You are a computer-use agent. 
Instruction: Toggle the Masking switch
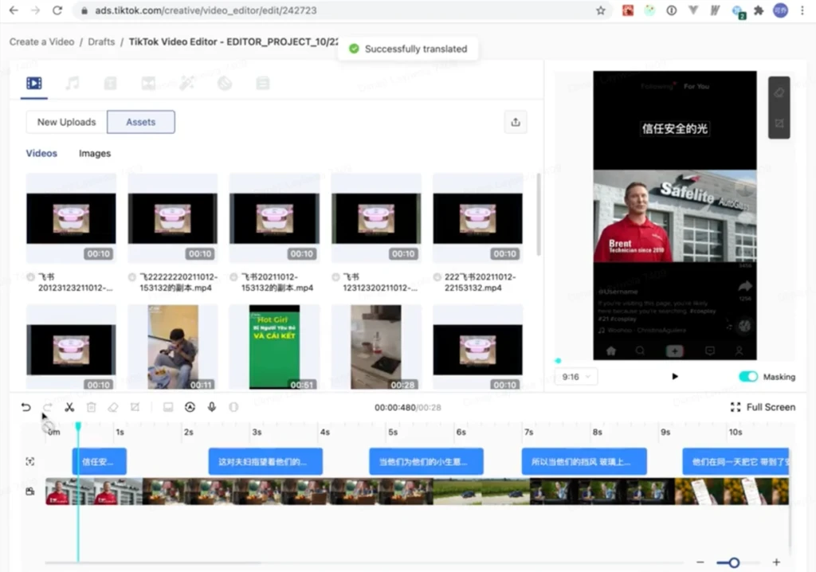(x=747, y=376)
